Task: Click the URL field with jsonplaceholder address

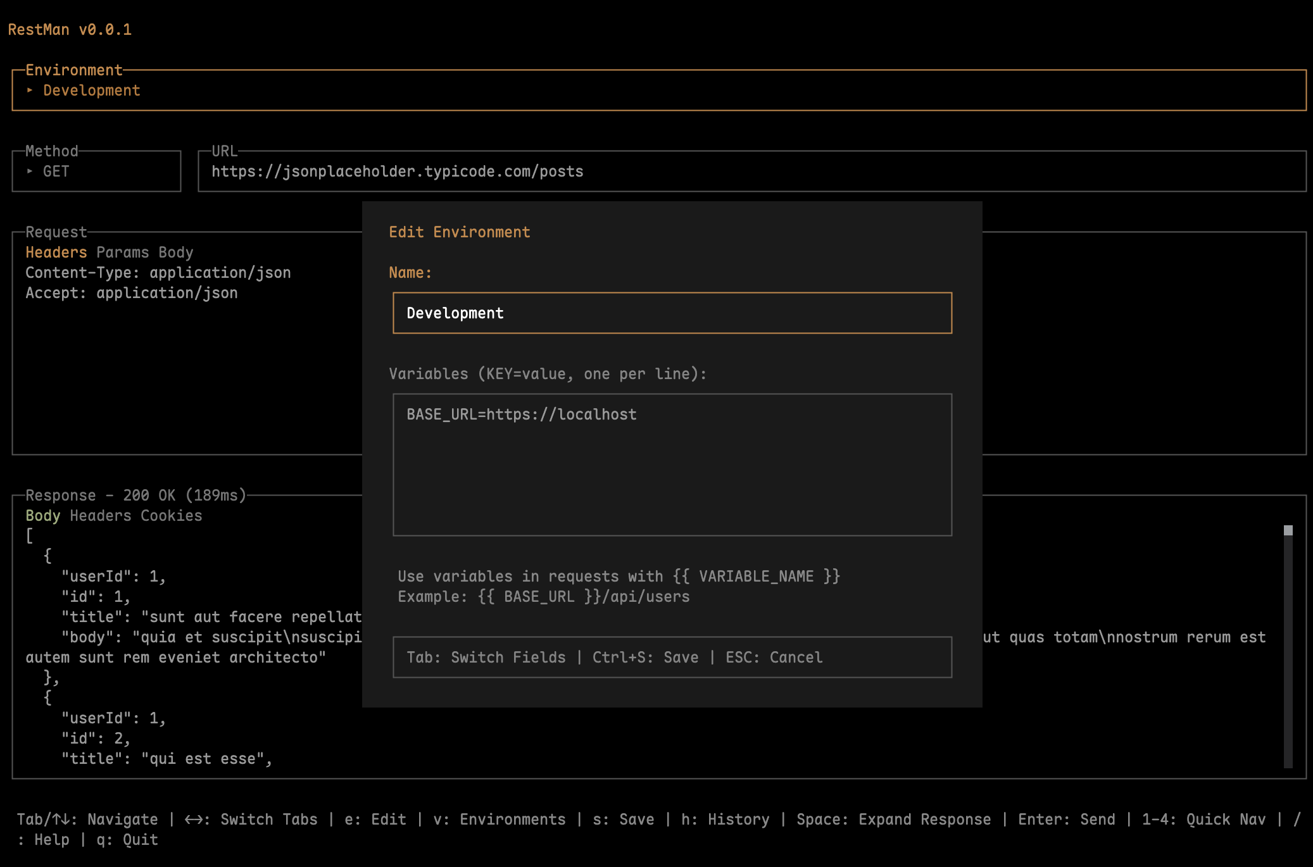Action: coord(398,172)
